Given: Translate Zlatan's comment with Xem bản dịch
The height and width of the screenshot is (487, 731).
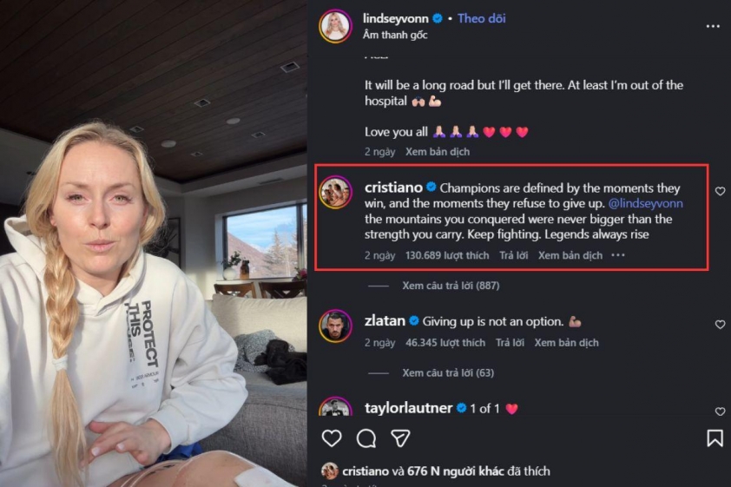Looking at the screenshot, I should (x=566, y=343).
